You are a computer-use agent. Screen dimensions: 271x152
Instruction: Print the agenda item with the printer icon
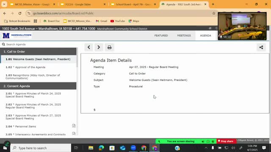[x=109, y=47]
